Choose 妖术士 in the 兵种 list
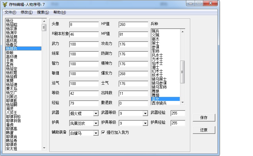Screen dimensions: 253x156 166,75
